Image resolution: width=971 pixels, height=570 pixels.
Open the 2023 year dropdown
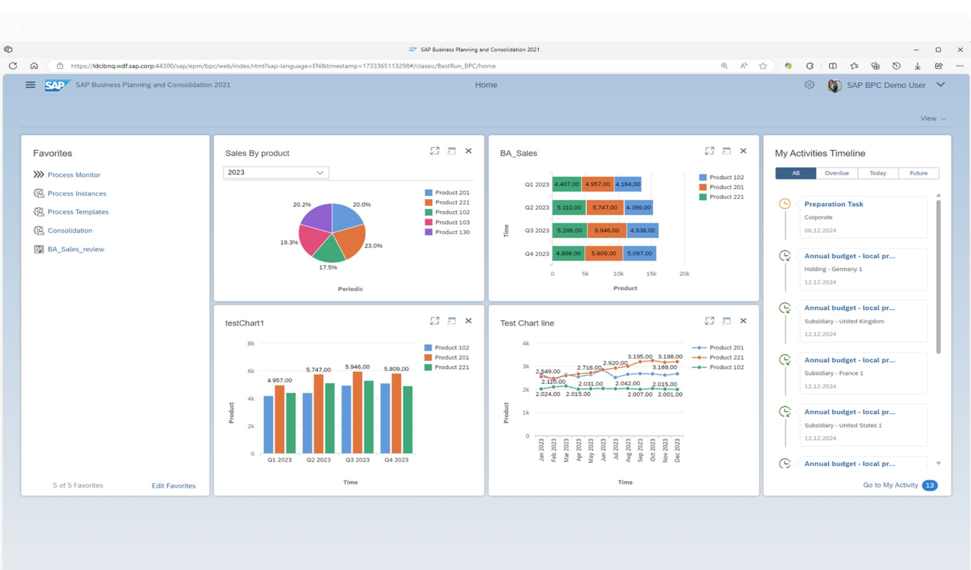tap(276, 173)
